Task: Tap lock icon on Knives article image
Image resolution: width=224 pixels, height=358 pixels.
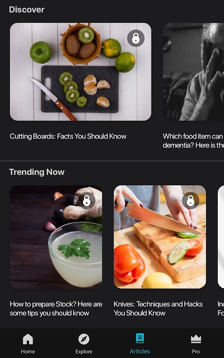Action: pyautogui.click(x=190, y=200)
